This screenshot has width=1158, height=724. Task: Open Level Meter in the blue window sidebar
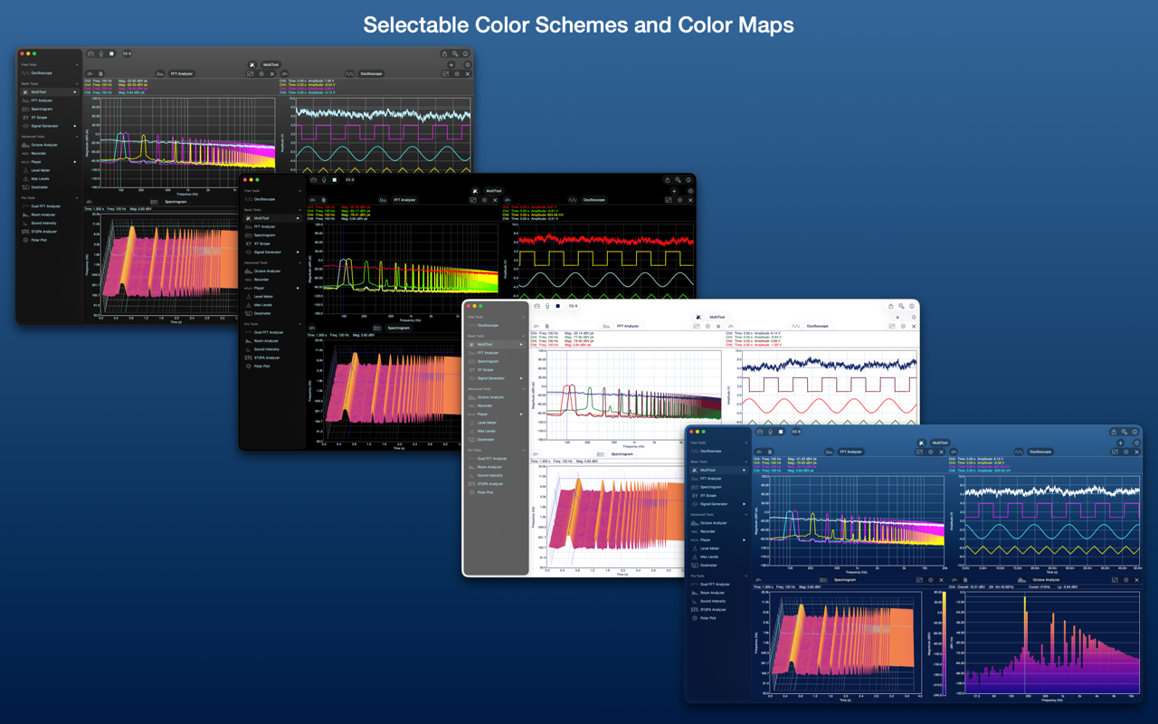click(x=707, y=548)
